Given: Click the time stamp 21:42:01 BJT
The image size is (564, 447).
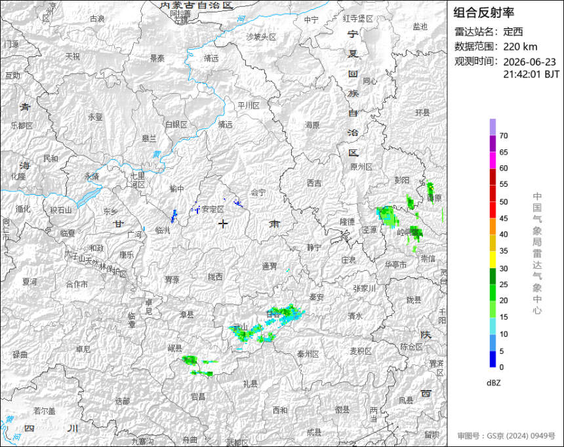Looking at the screenshot, I should [532, 75].
